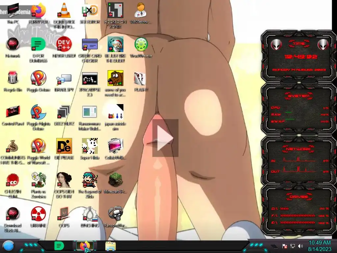
Task: Launch the Super Hilda game icon
Action: (90, 149)
